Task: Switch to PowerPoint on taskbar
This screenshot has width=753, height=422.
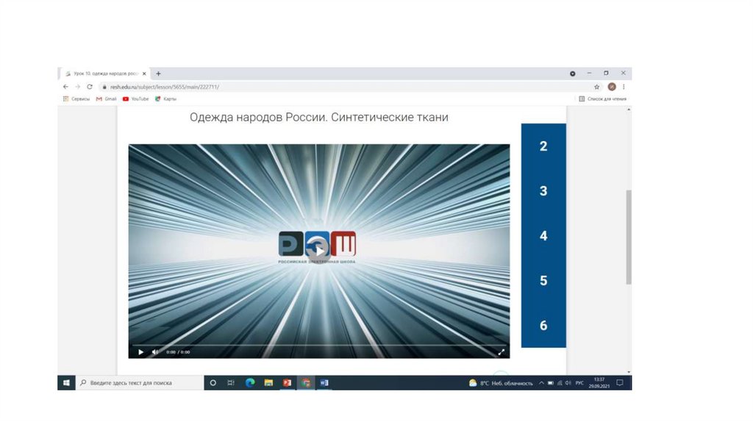Action: (x=288, y=382)
